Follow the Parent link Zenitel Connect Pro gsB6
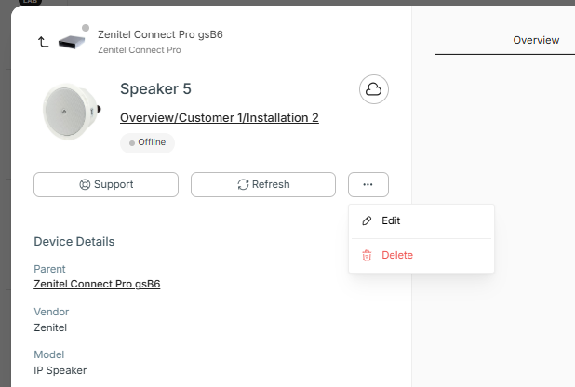575x387 pixels. [97, 284]
